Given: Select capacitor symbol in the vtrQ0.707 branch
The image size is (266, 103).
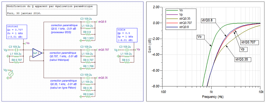Looking at the screenshot, I should pyautogui.click(x=88, y=50).
